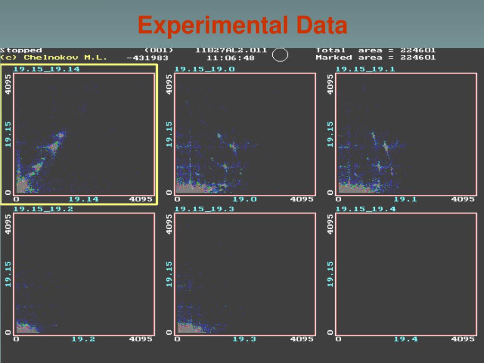Click the '11B27AL2.011' file name
The height and width of the screenshot is (363, 484).
(231, 50)
